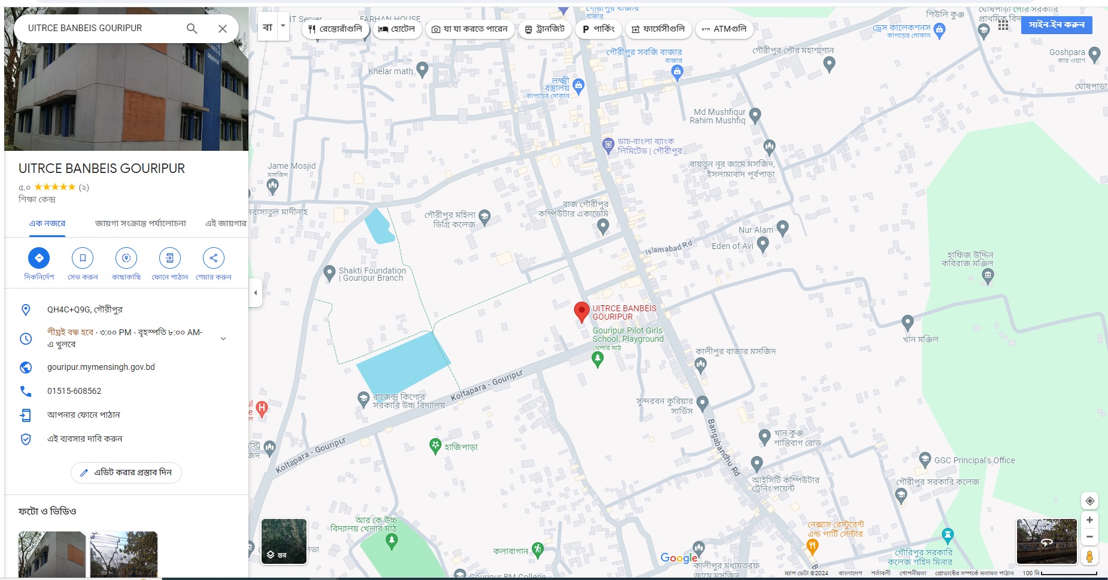
Task: Send to phone icon button
Action: pyautogui.click(x=170, y=258)
